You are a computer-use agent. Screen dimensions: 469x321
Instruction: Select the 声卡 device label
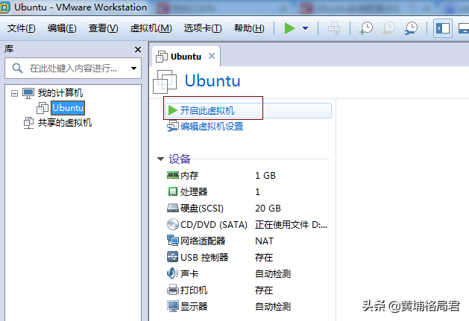189,274
